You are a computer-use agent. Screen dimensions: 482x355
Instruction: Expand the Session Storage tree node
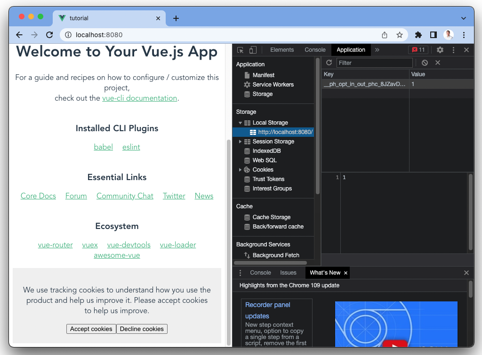[241, 142]
